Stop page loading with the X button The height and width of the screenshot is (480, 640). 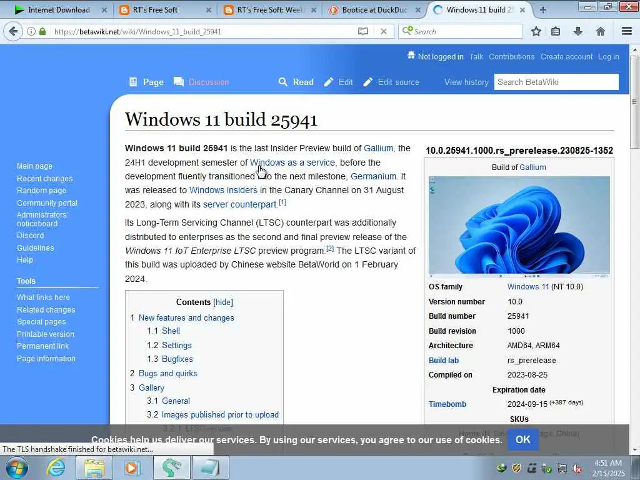384,31
